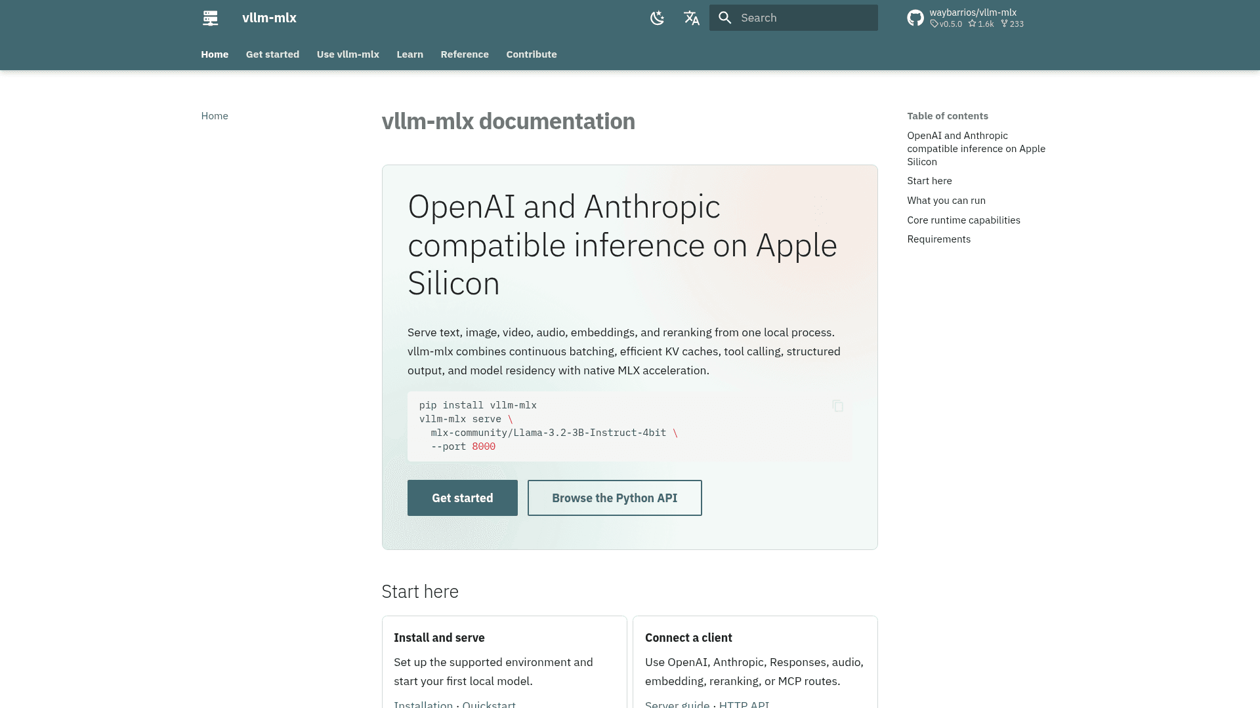
Task: Open the GitHub octocat repository icon
Action: [915, 18]
